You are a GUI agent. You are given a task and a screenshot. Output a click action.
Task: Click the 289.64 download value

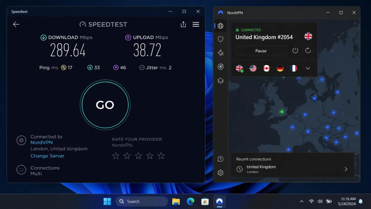click(68, 50)
